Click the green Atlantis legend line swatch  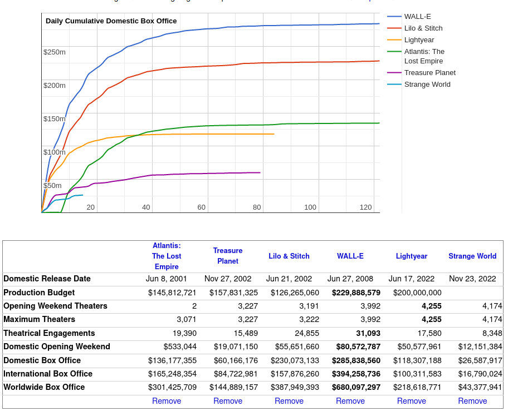[394, 51]
